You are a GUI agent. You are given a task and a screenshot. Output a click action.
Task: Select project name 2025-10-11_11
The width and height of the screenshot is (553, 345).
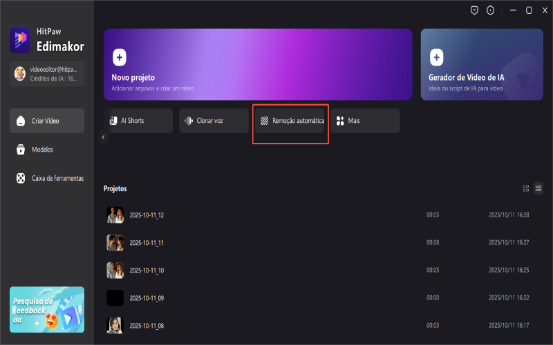point(147,243)
